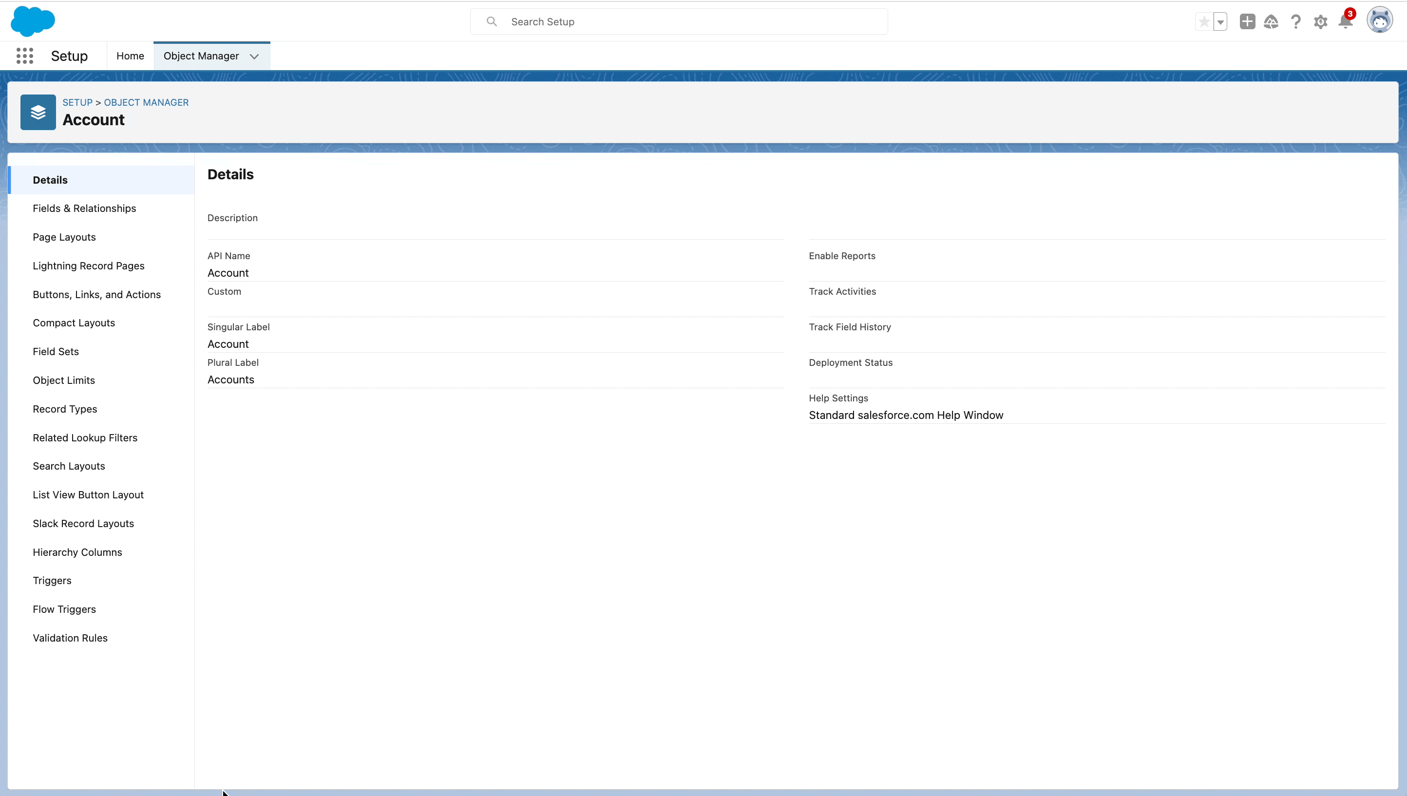Select the Fields & Relationships menu item
Viewport: 1407px width, 796px height.
pos(84,208)
